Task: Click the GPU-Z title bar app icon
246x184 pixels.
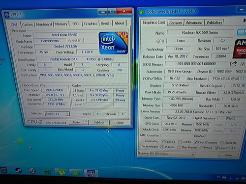Action: [x=142, y=12]
